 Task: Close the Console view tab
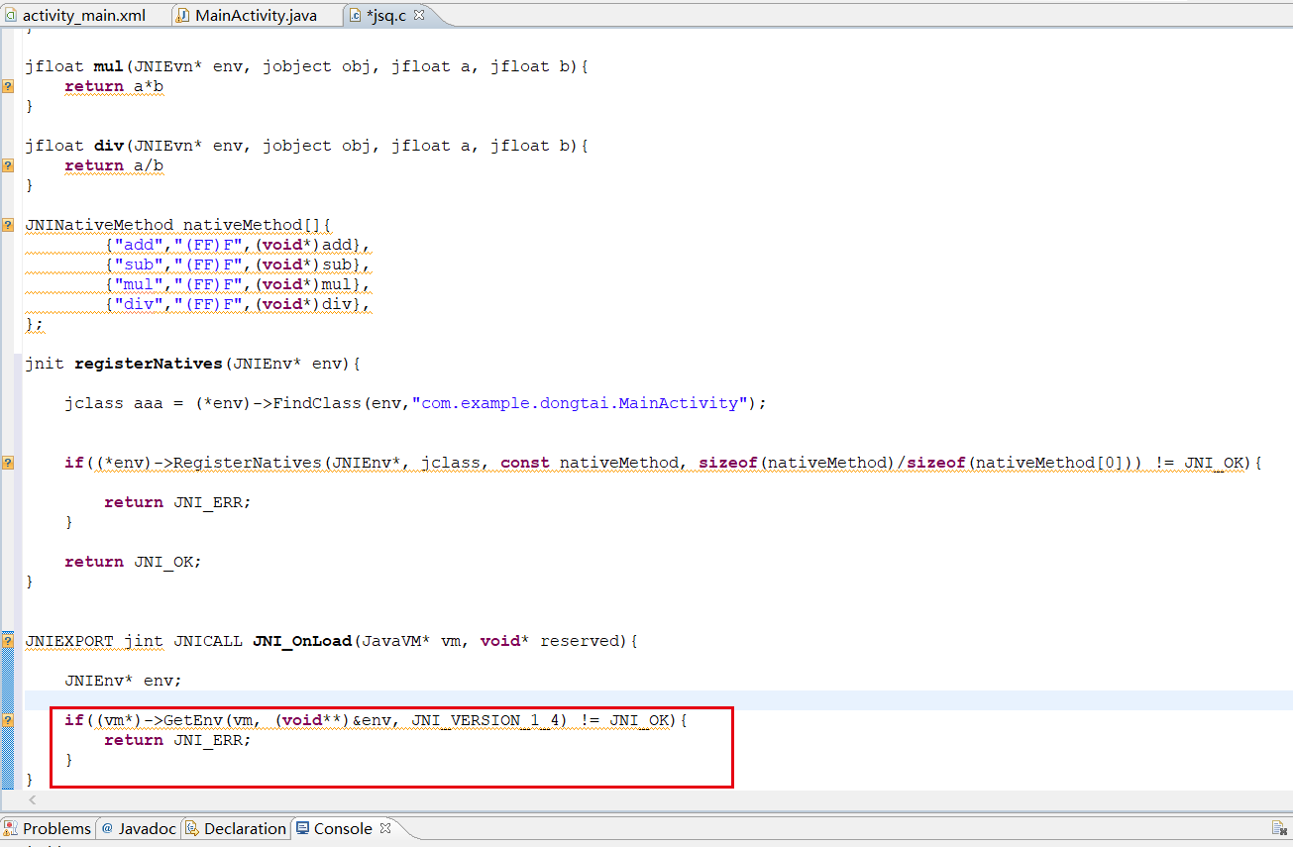point(385,827)
